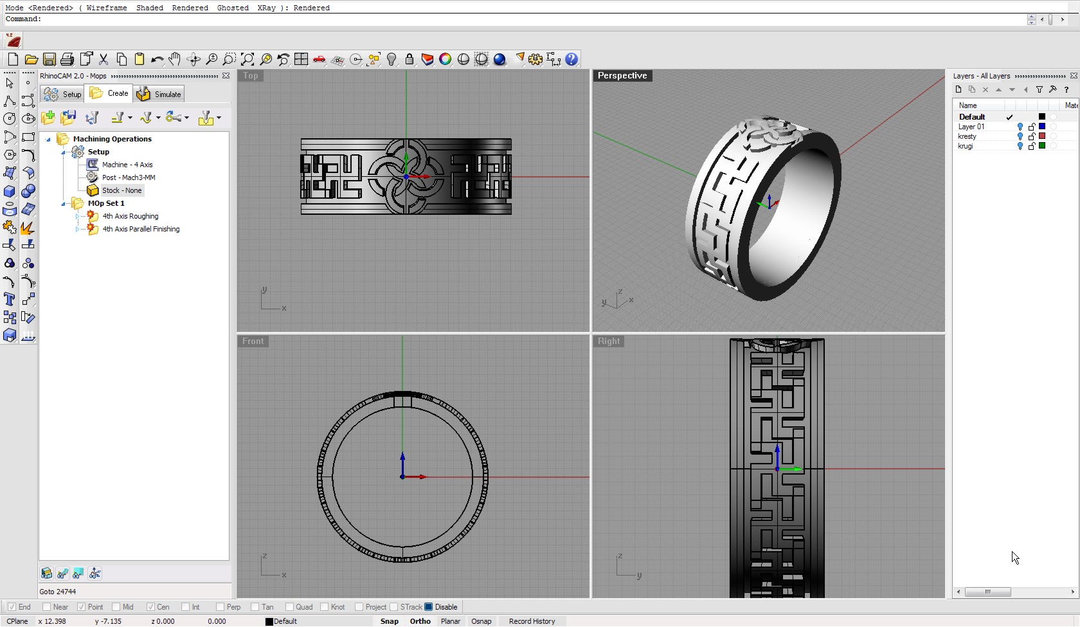Toggle the Near osnap checkbox
1080x627 pixels.
tap(47, 607)
